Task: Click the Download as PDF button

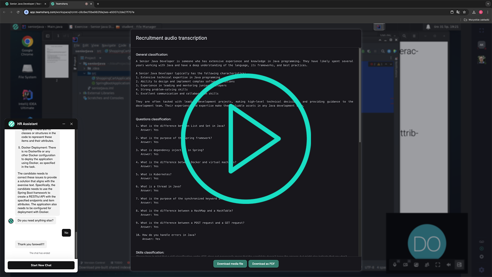Action: (263, 264)
